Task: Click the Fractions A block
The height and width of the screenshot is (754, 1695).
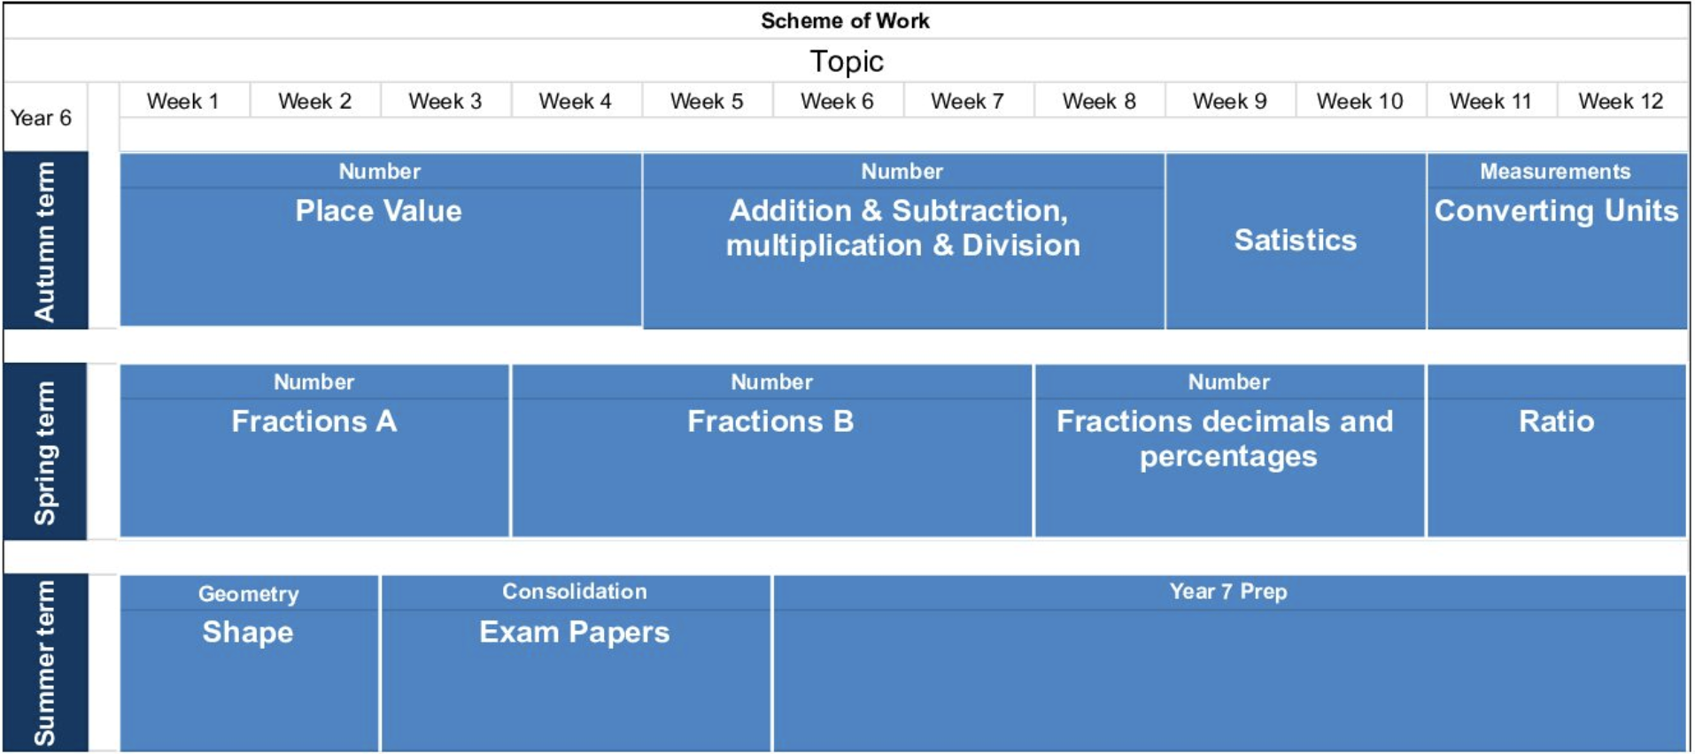Action: click(x=313, y=421)
